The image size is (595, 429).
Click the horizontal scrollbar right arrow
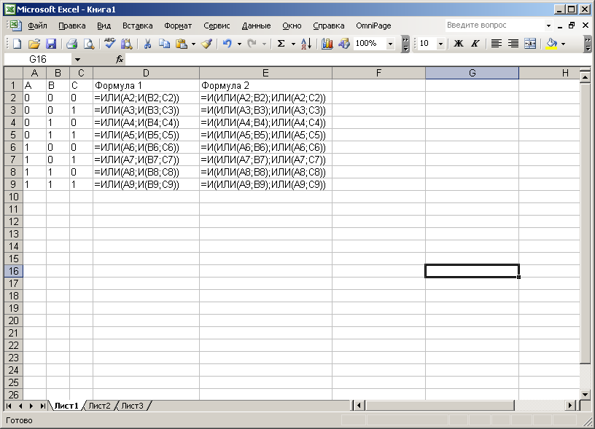click(x=570, y=406)
